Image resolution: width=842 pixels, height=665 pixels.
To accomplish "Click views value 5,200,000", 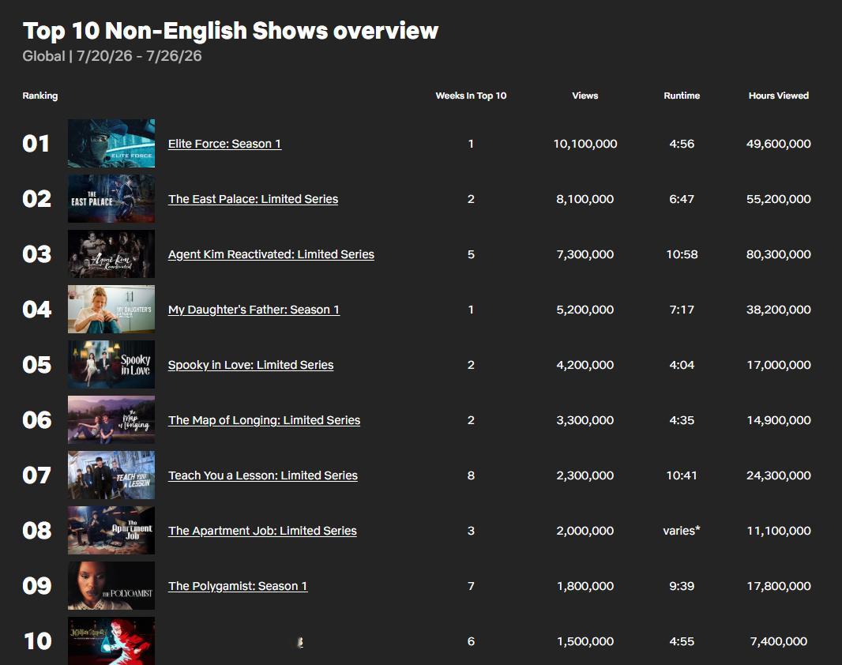I will click(x=585, y=310).
